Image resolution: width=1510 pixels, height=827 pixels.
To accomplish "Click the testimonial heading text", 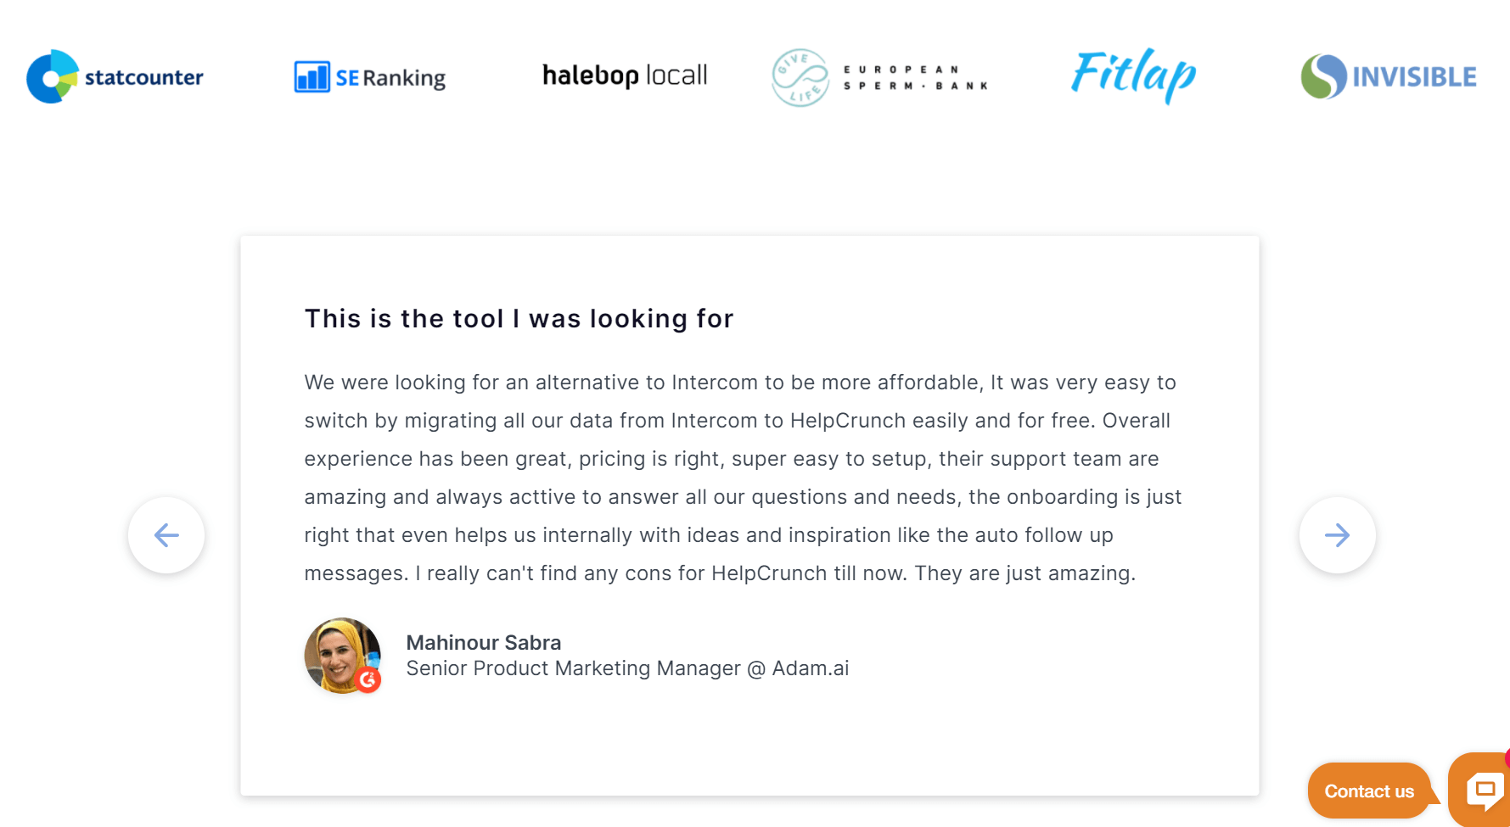I will point(519,319).
